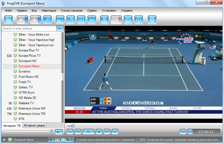Image resolution: width=224 pixels, height=144 pixels.
Task: Click the download tray icon
Action: point(104,20)
